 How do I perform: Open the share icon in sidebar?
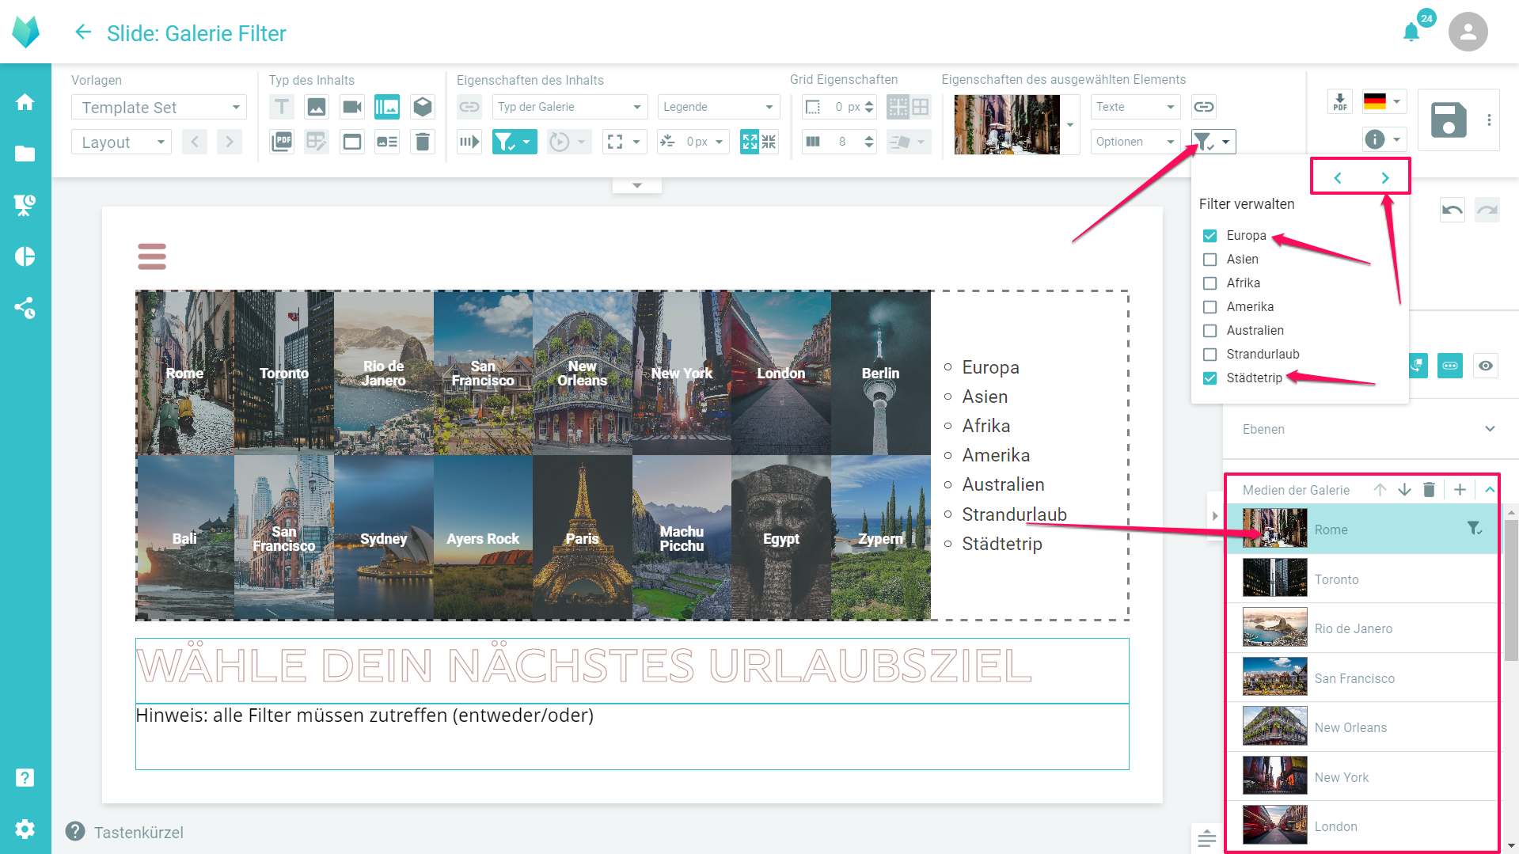[x=25, y=308]
